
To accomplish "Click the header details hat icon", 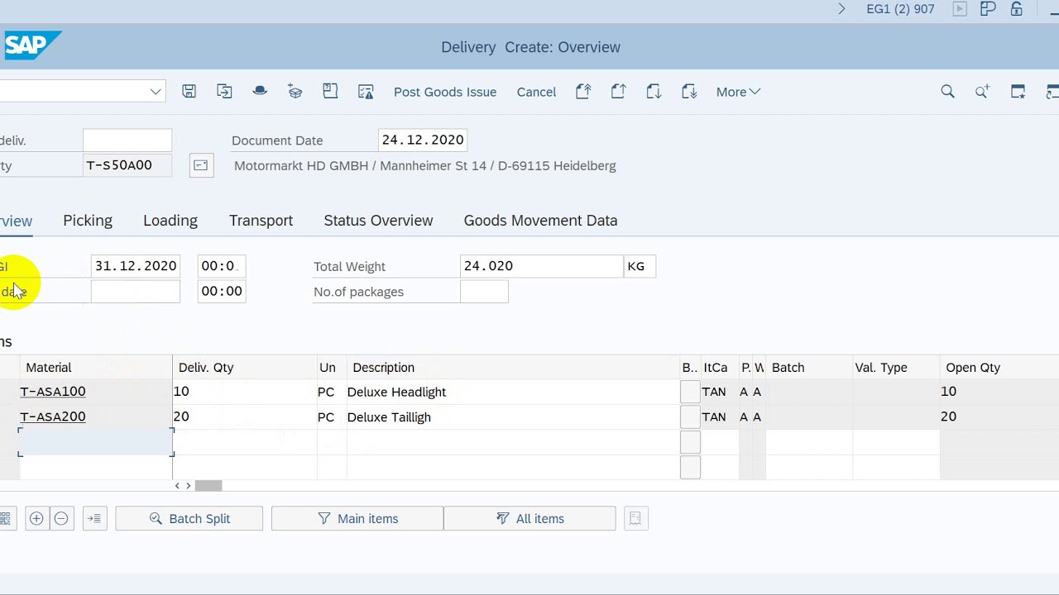I will [260, 91].
